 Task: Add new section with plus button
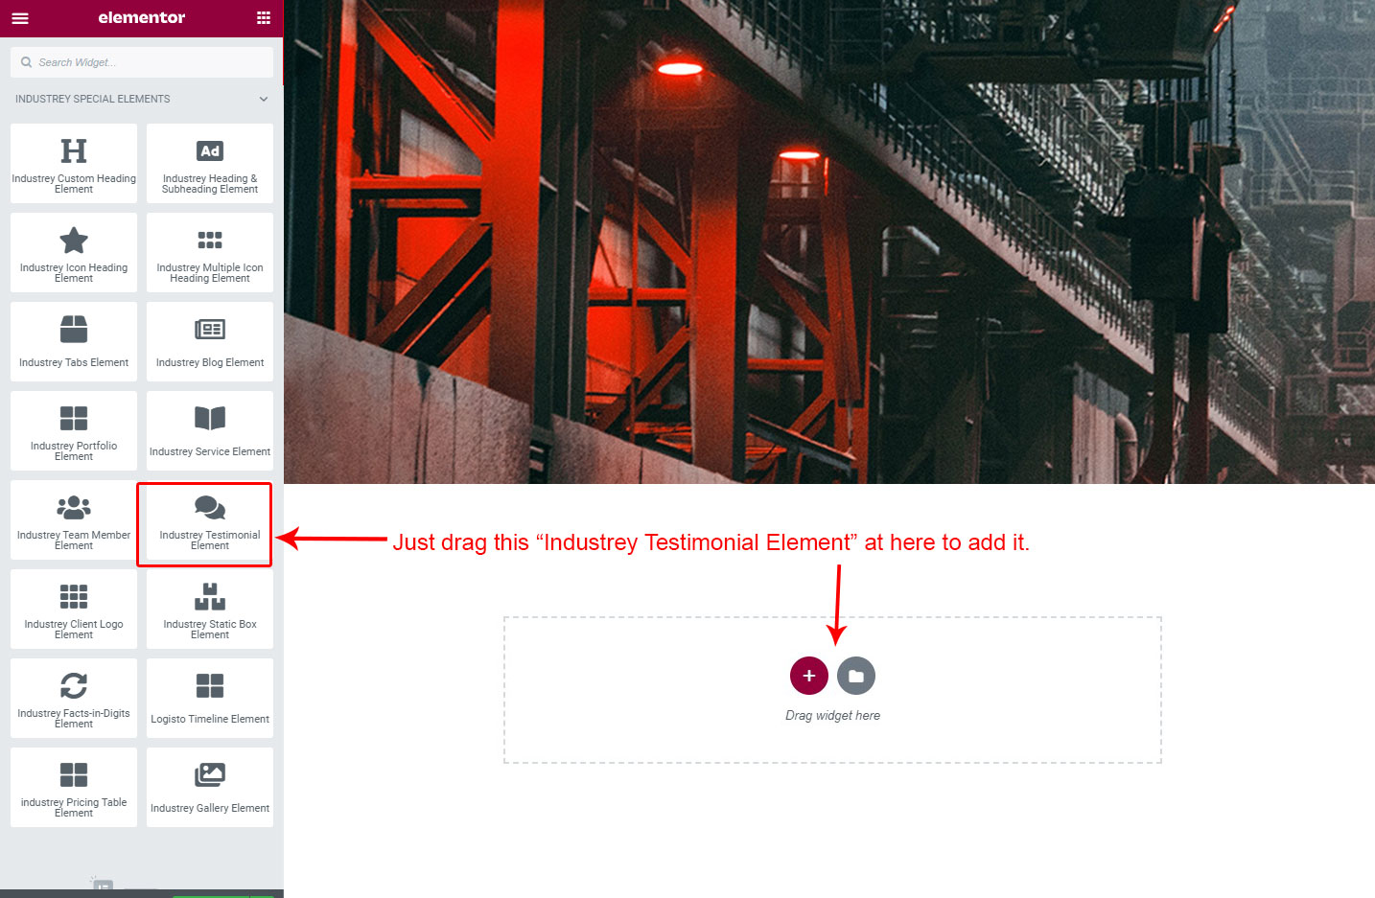pos(809,676)
